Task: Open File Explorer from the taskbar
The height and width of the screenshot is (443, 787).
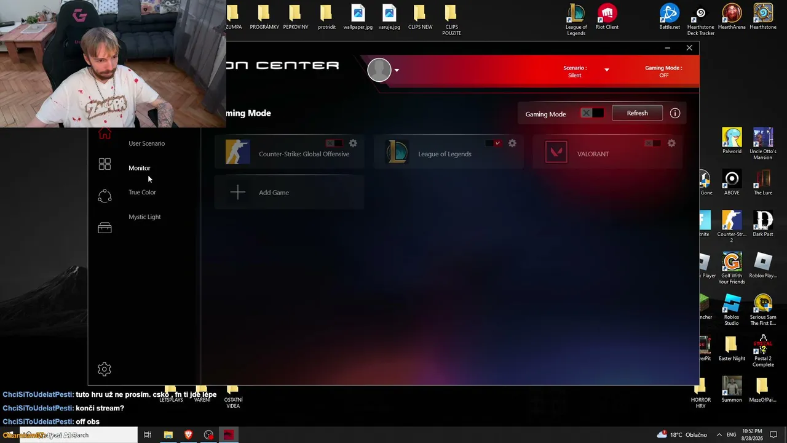Action: [168, 435]
